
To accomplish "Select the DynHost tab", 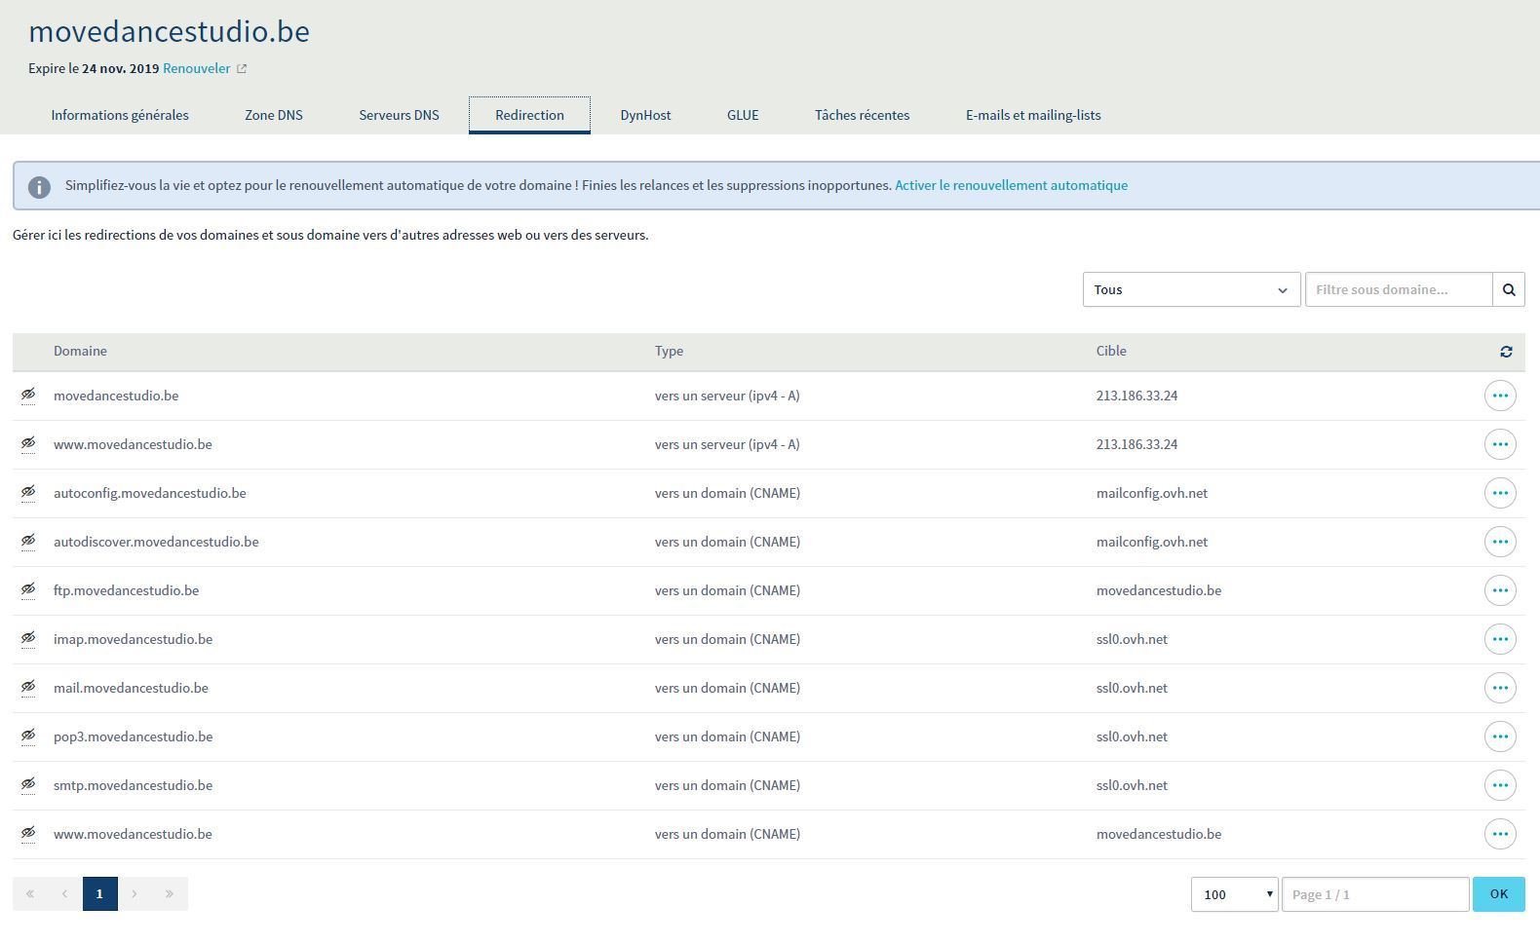I will click(645, 115).
